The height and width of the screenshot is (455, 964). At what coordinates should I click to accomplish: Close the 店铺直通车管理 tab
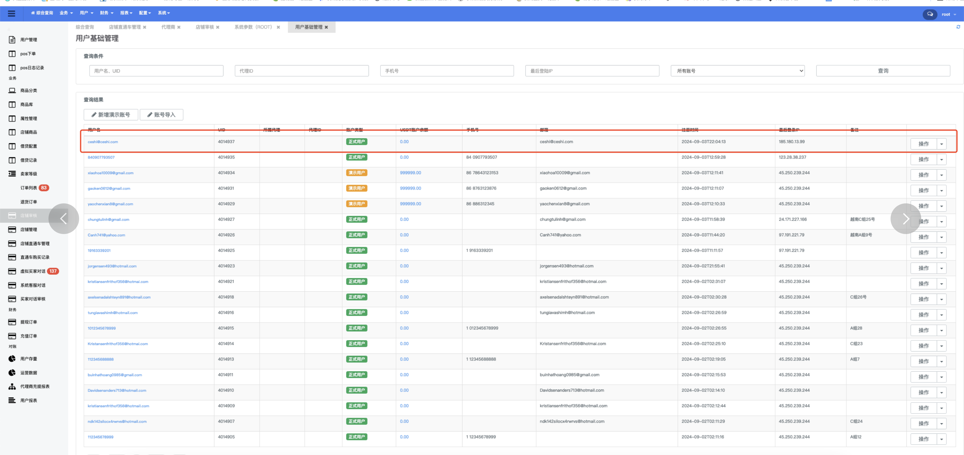144,27
